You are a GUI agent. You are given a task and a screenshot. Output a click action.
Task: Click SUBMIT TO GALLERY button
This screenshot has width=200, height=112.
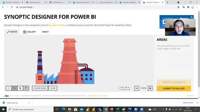174,88
